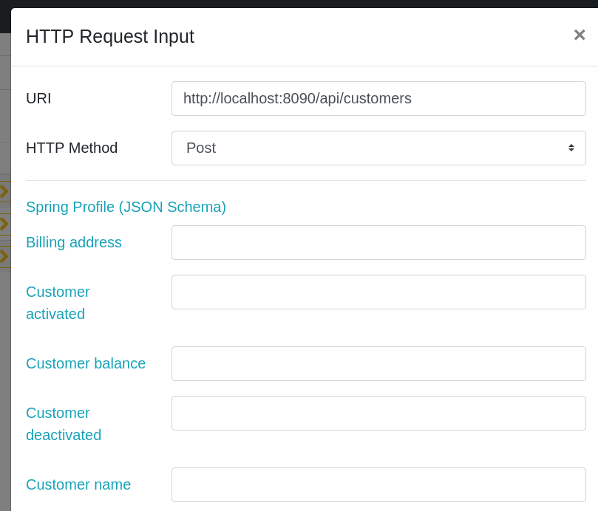Click the Customer deactivated input field
Image resolution: width=598 pixels, height=511 pixels.
tap(378, 413)
